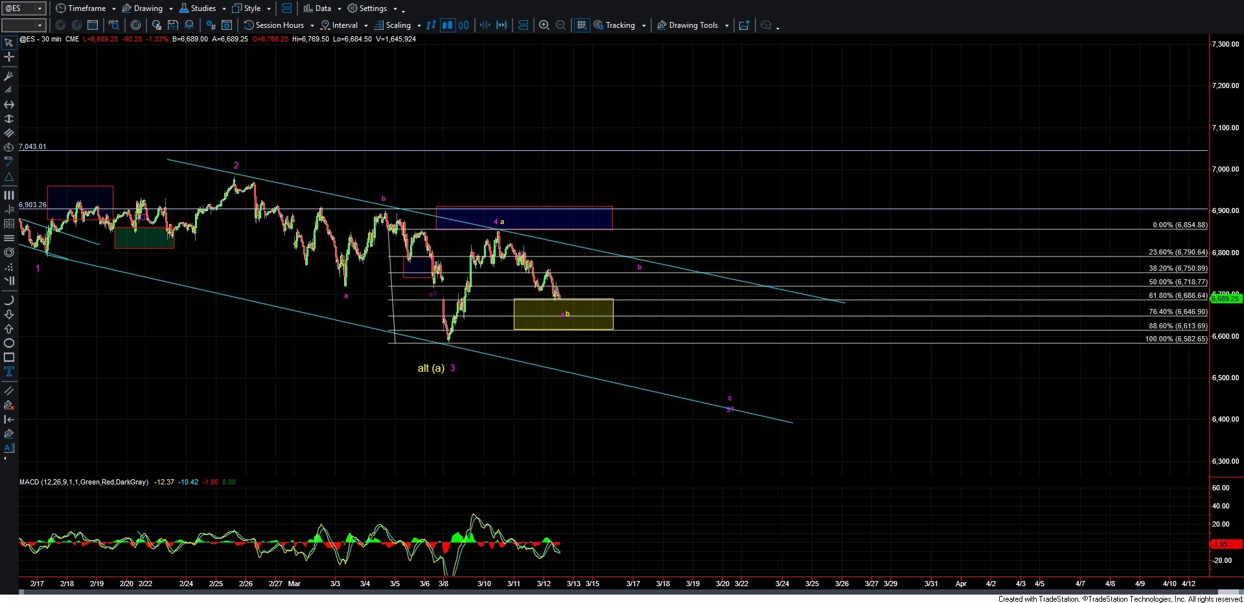1244x603 pixels.
Task: Click the zoom out magnifier icon
Action: coord(561,25)
